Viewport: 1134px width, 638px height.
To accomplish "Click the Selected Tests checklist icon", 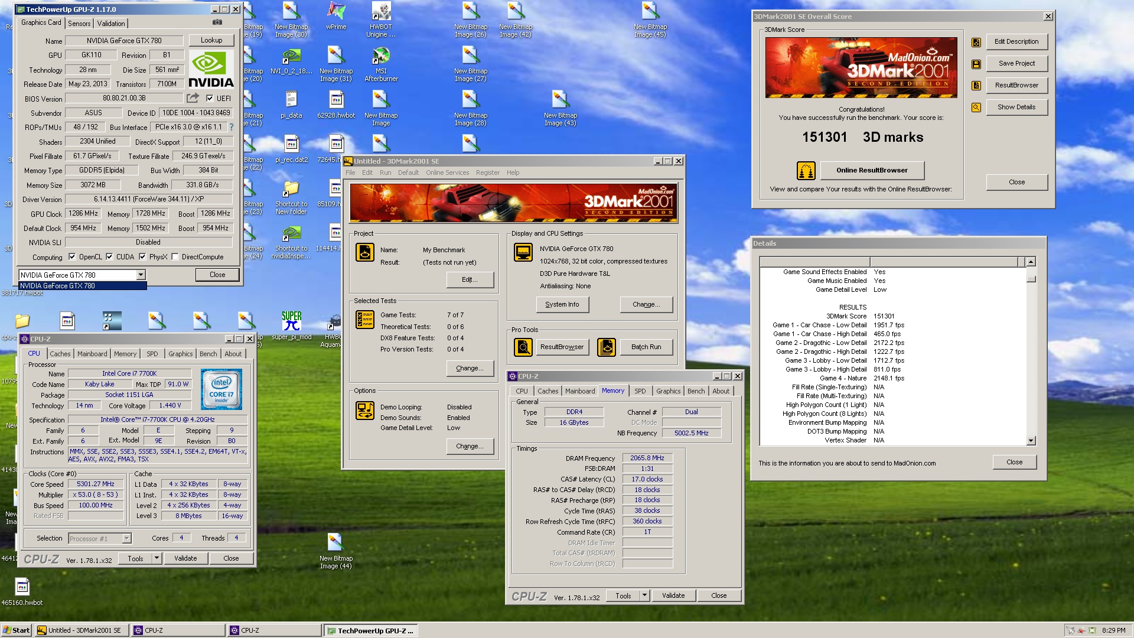I will (365, 320).
